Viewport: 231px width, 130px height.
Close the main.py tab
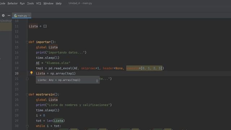pos(29,16)
